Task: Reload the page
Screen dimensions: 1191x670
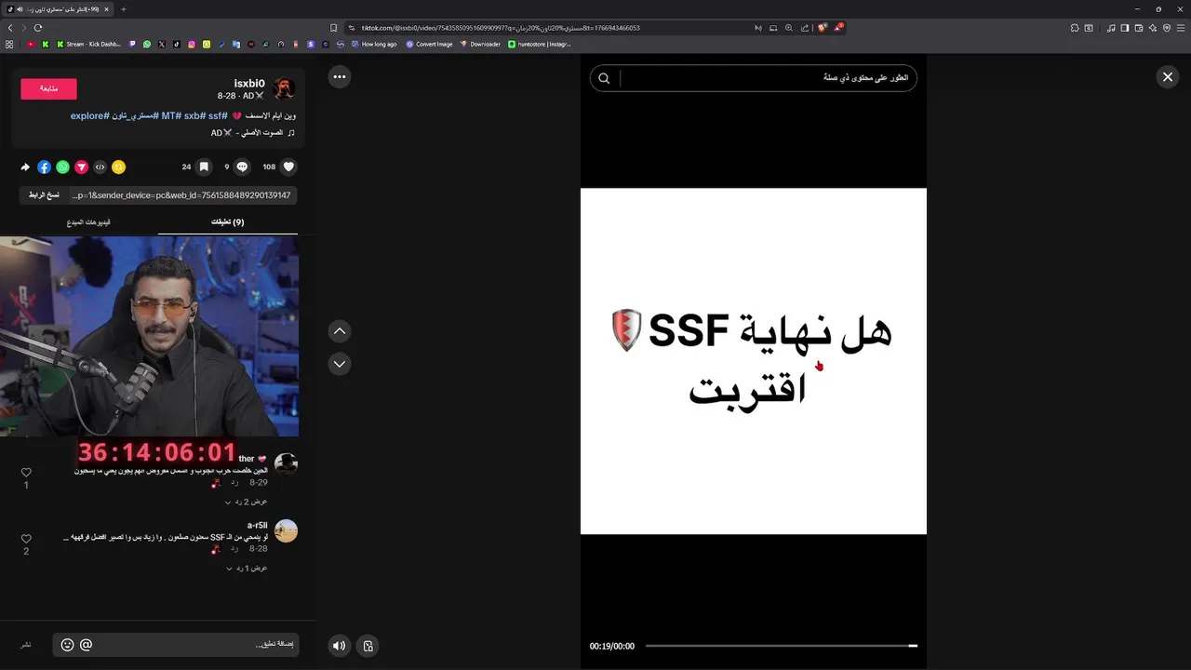Action: pos(38,28)
